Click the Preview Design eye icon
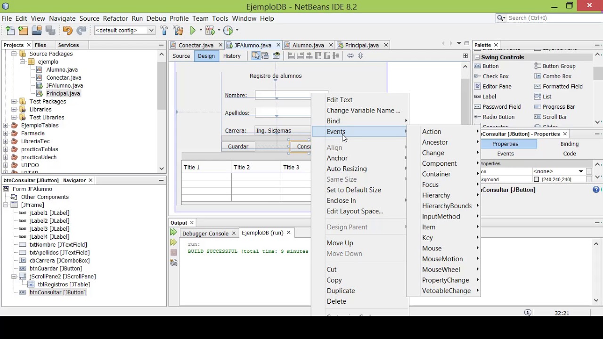This screenshot has height=339, width=603. click(277, 56)
